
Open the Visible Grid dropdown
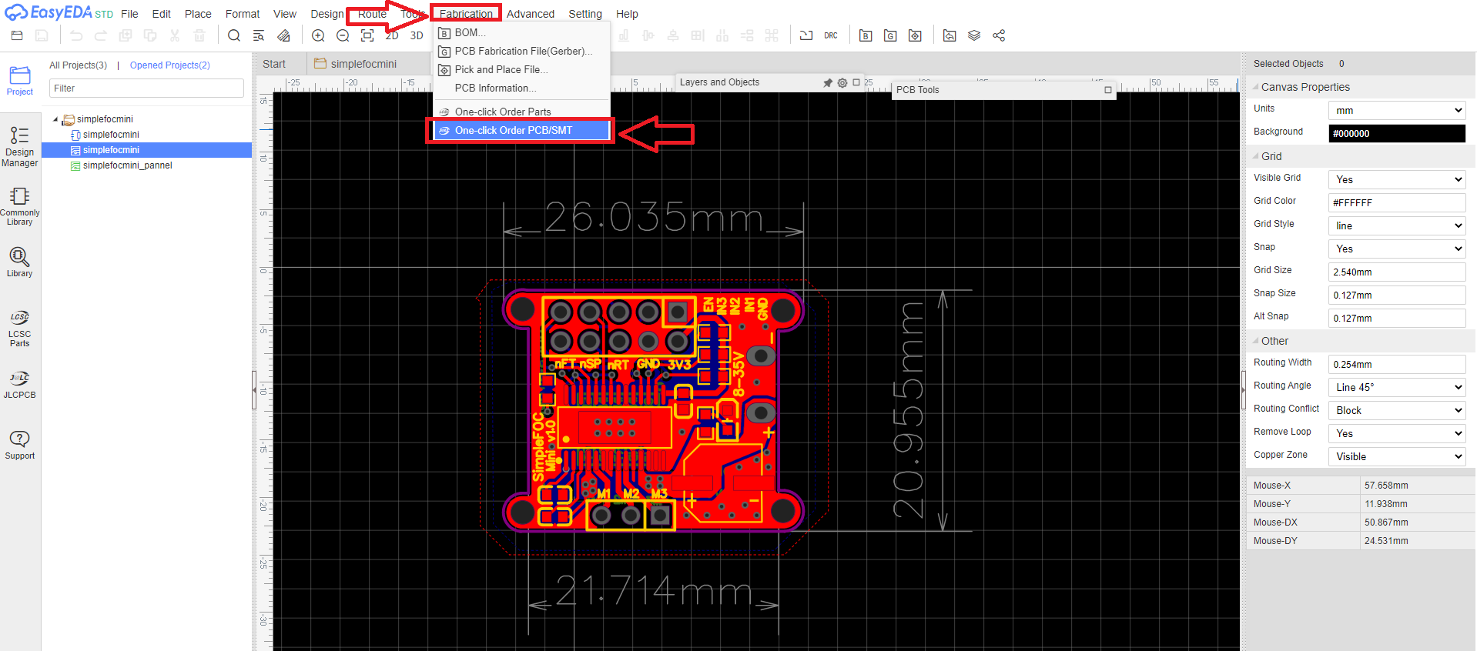pos(1397,179)
